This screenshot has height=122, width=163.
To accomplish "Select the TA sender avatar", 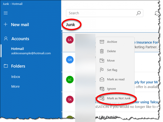I will (70, 99).
